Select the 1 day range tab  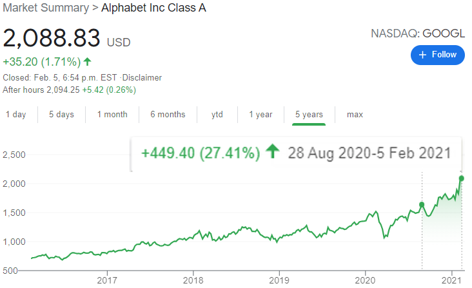click(16, 115)
